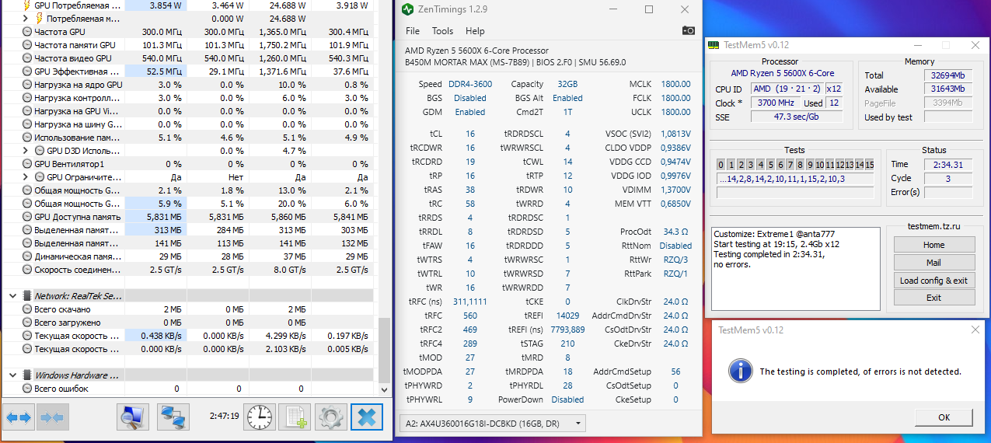Click the blue expand arrows button in HWiNFO
The image size is (991, 443).
(x=19, y=417)
